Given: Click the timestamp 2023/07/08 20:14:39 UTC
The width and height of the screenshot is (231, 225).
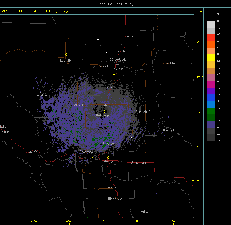Looking at the screenshot, I should (x=26, y=11).
